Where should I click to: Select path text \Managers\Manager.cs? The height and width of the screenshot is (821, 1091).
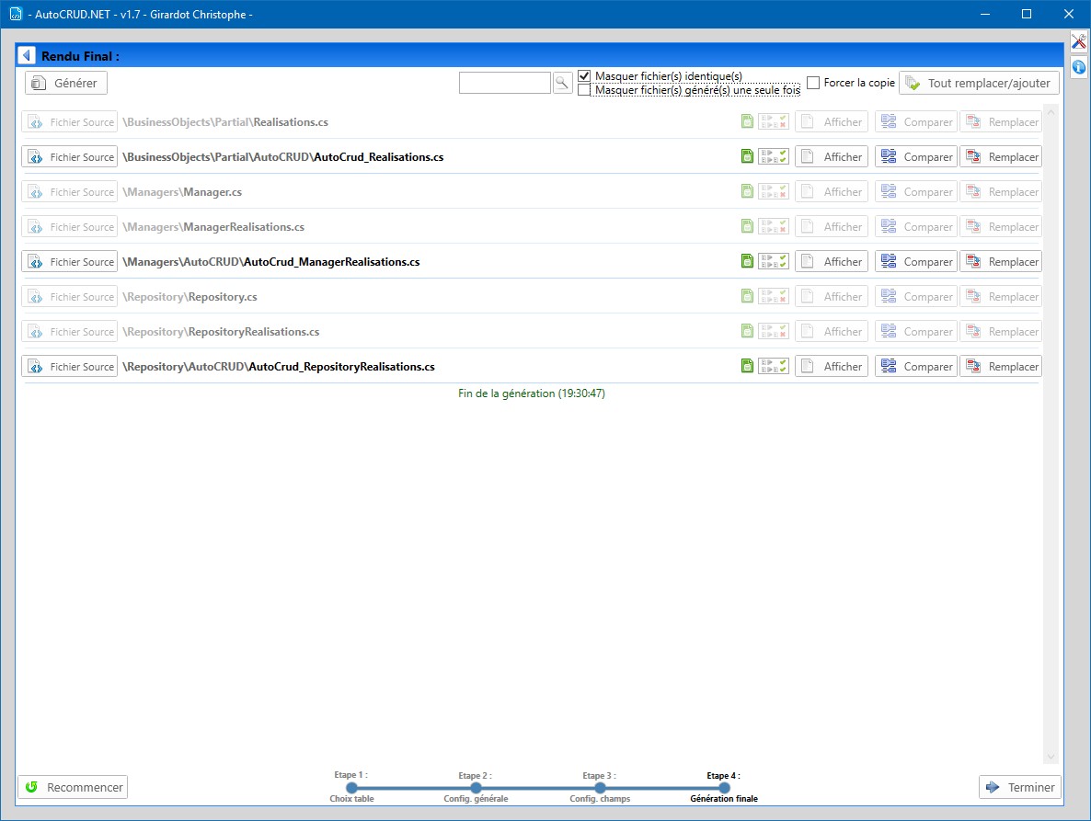click(182, 191)
